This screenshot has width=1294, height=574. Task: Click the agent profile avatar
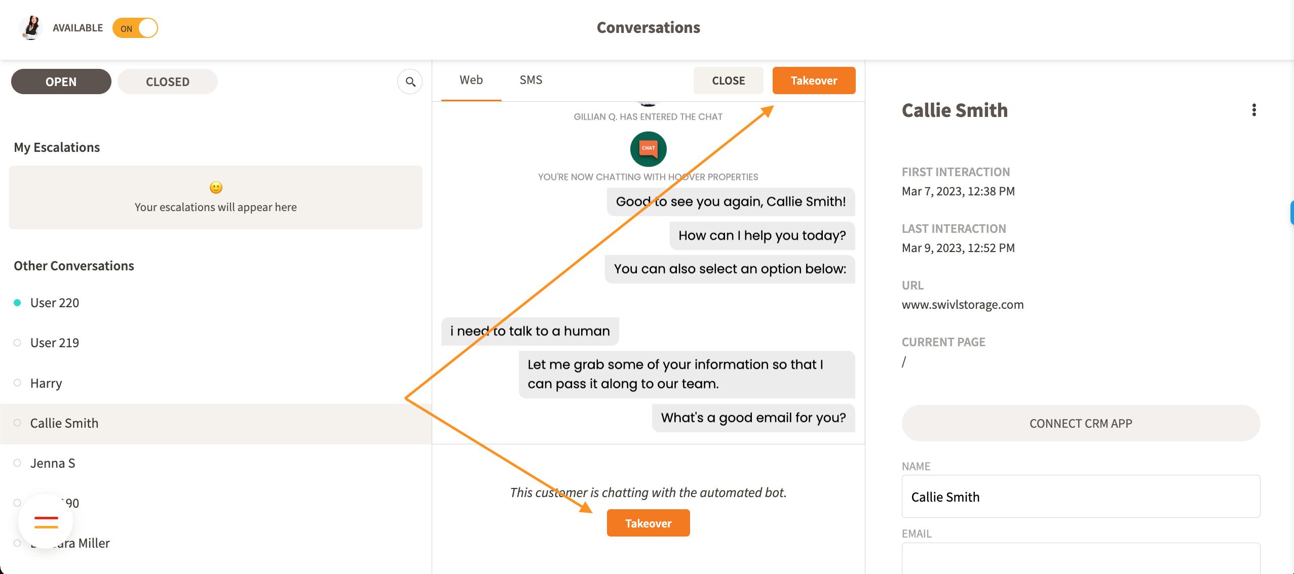[x=31, y=28]
